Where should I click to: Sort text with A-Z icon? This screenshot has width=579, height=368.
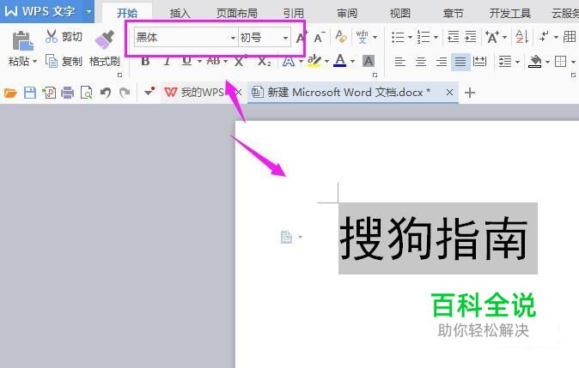pos(521,37)
